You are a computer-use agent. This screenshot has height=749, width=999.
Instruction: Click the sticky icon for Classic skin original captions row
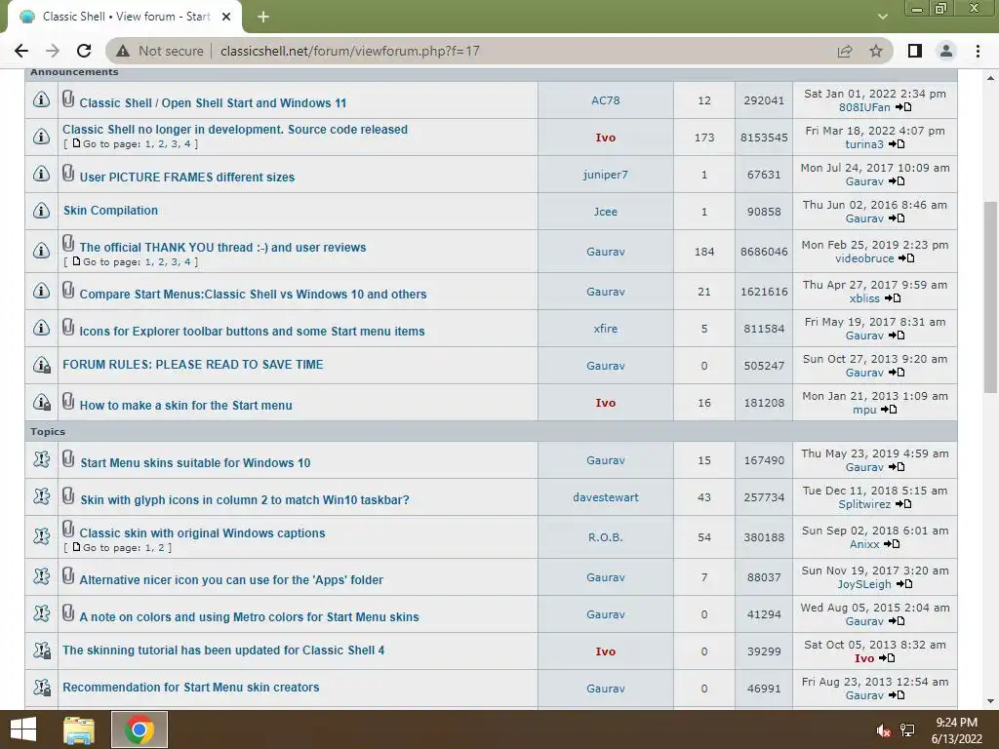coord(41,536)
